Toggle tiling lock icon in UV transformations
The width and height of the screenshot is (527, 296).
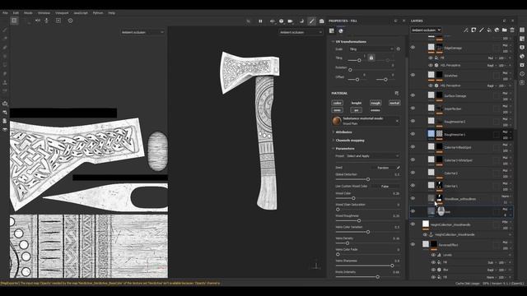click(x=371, y=58)
